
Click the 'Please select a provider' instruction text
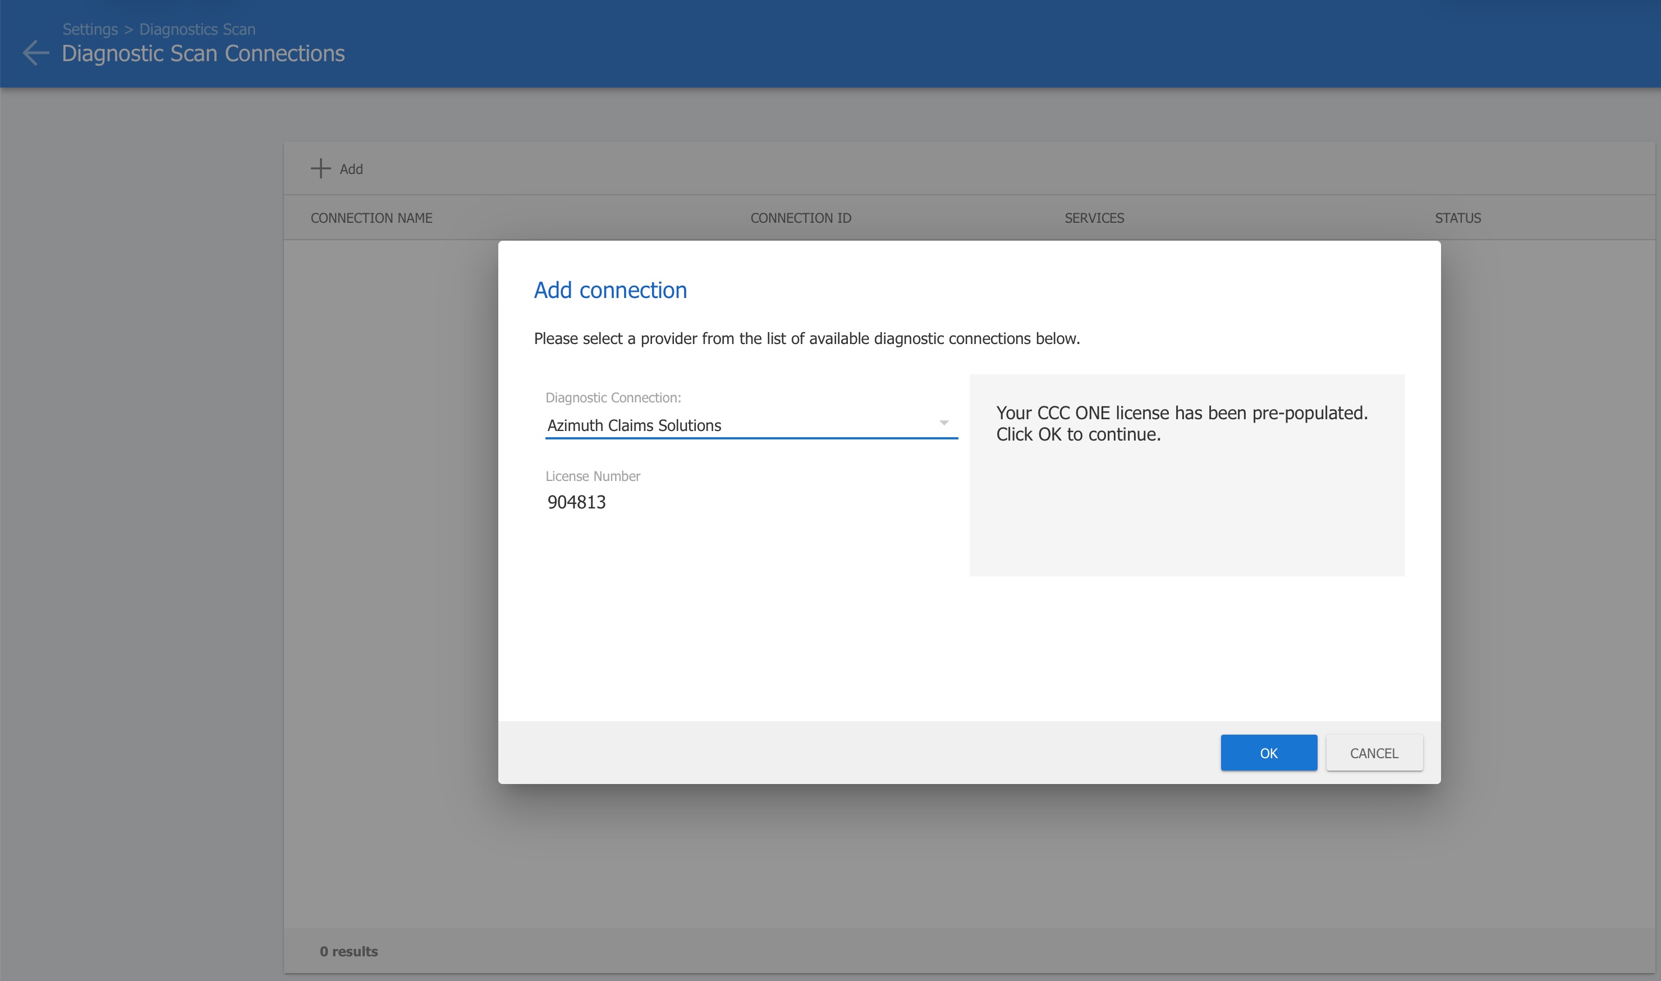(806, 338)
